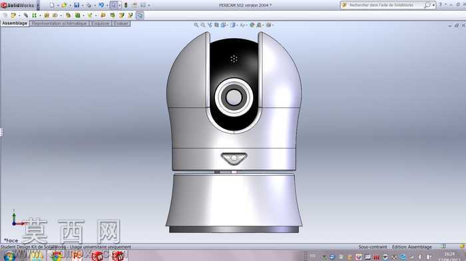Image resolution: width=466 pixels, height=261 pixels.
Task: Expand the New document dropdown arrow
Action: 58,5
